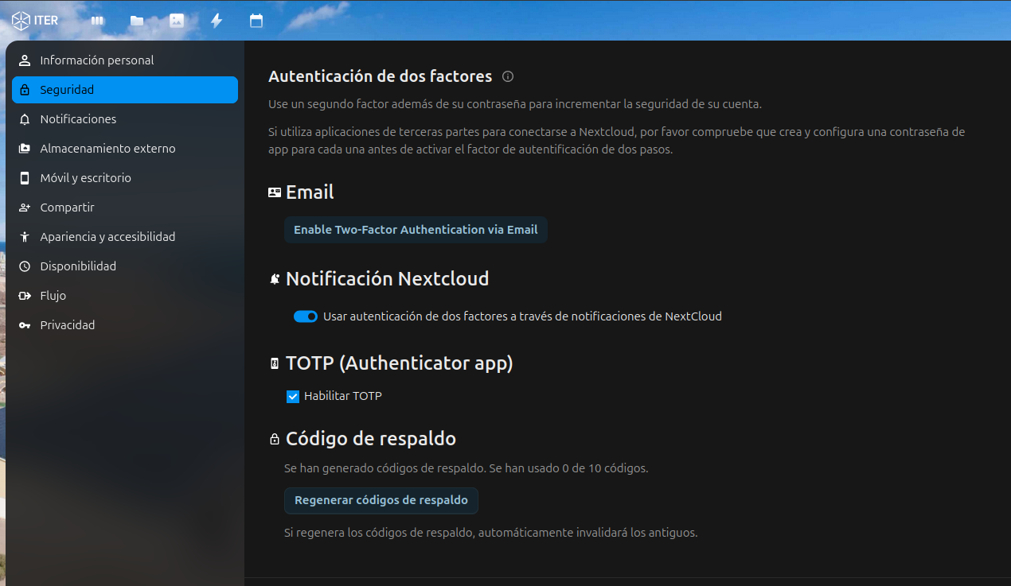This screenshot has height=586, width=1011.
Task: Open the Calendar app icon
Action: (x=256, y=21)
